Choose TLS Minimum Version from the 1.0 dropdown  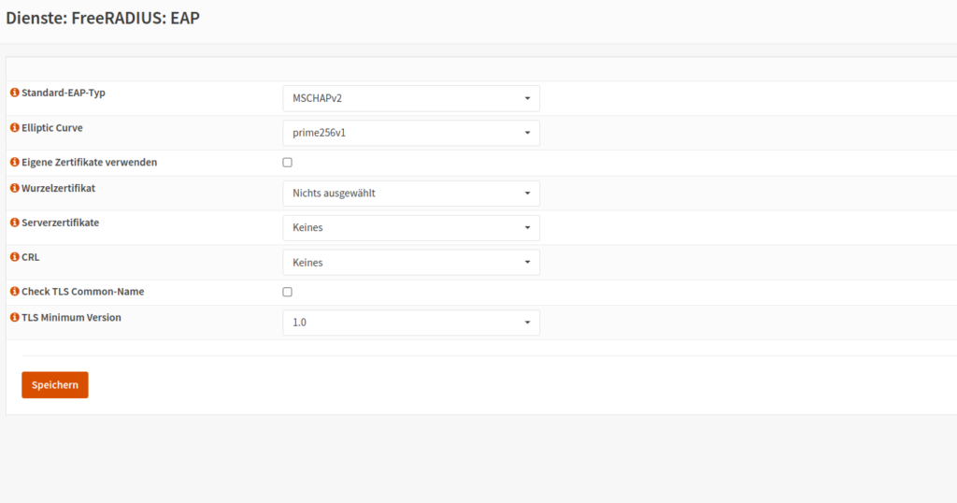pyautogui.click(x=411, y=323)
